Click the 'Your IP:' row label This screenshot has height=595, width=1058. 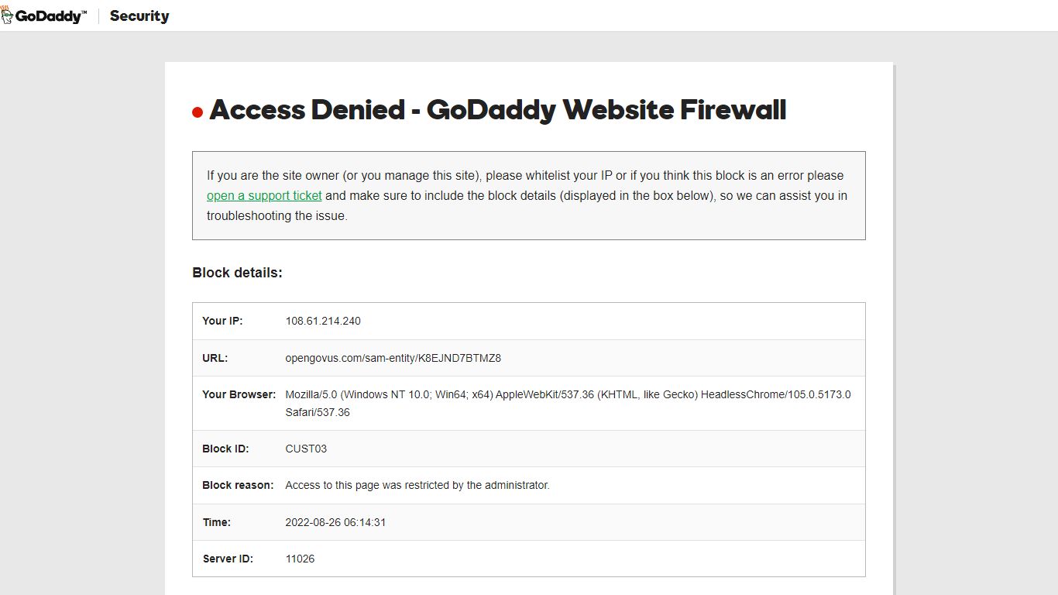point(222,321)
